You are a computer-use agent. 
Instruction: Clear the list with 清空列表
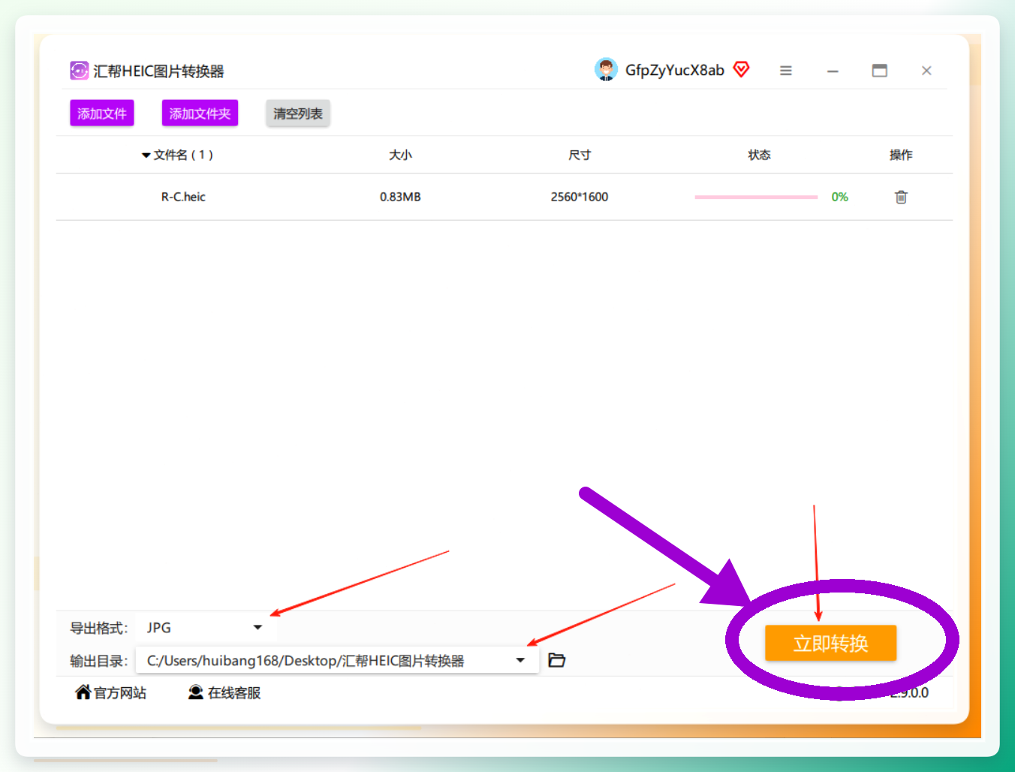click(298, 113)
